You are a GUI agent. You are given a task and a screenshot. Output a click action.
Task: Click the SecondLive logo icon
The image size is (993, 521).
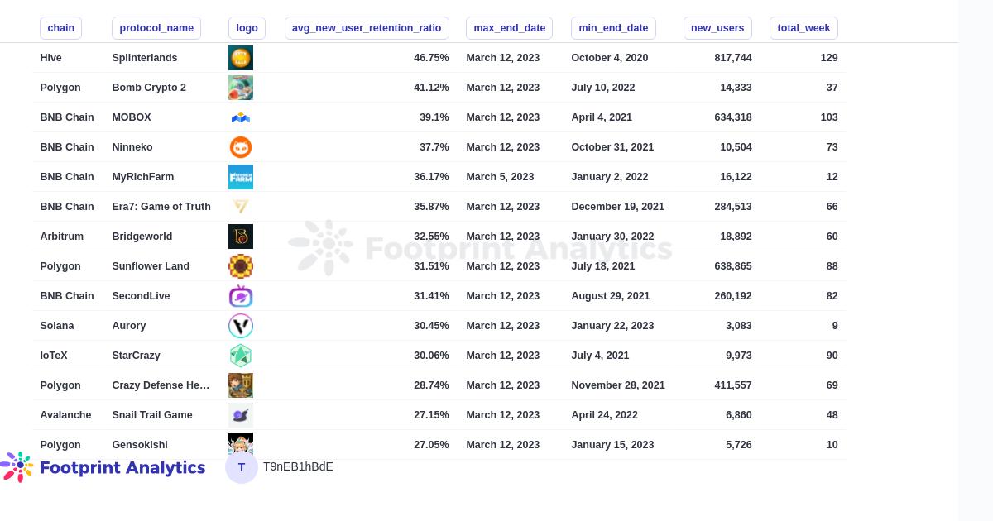241,296
